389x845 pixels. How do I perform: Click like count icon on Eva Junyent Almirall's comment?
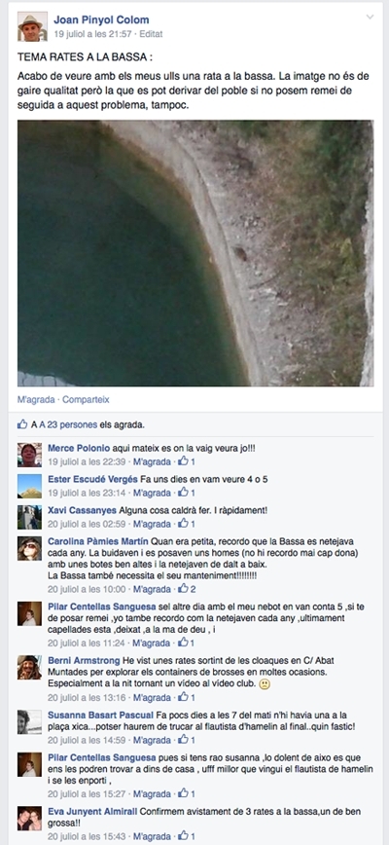pos(184,836)
